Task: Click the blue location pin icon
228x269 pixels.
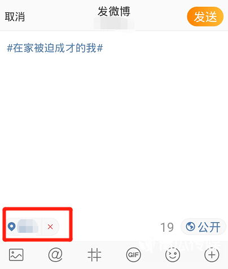Action: pos(11,227)
